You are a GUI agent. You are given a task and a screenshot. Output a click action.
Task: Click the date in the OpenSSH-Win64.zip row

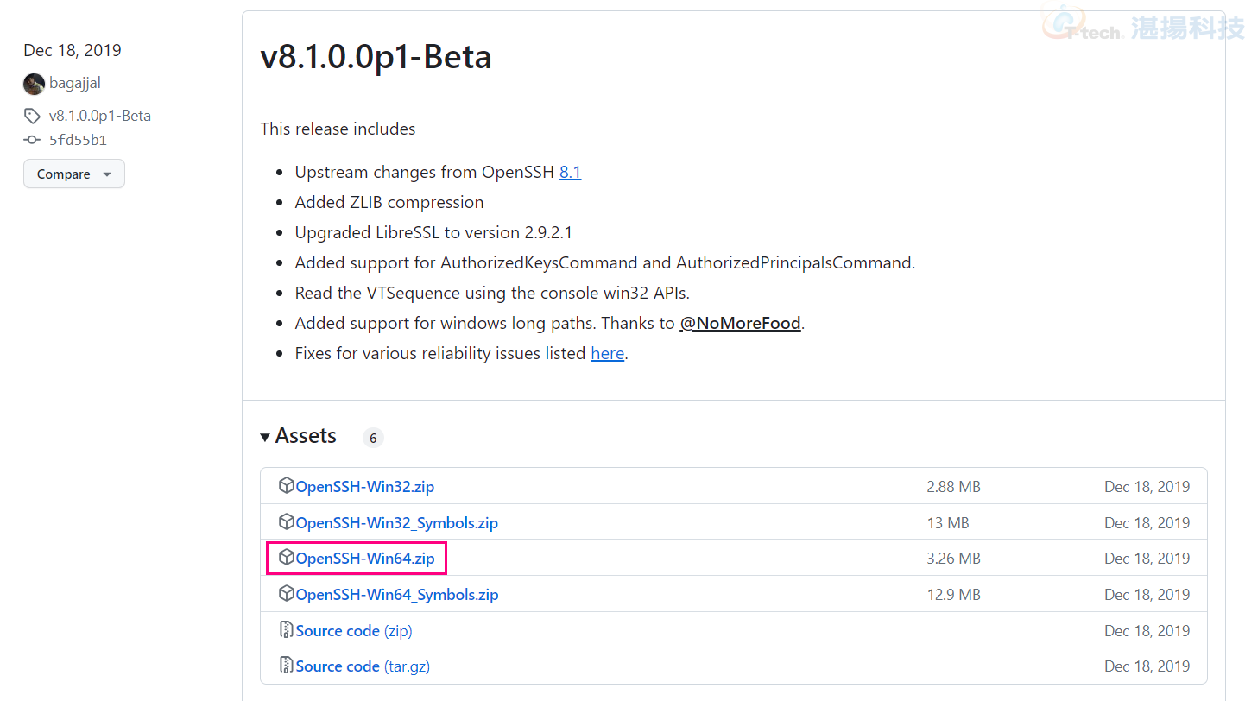(1147, 559)
